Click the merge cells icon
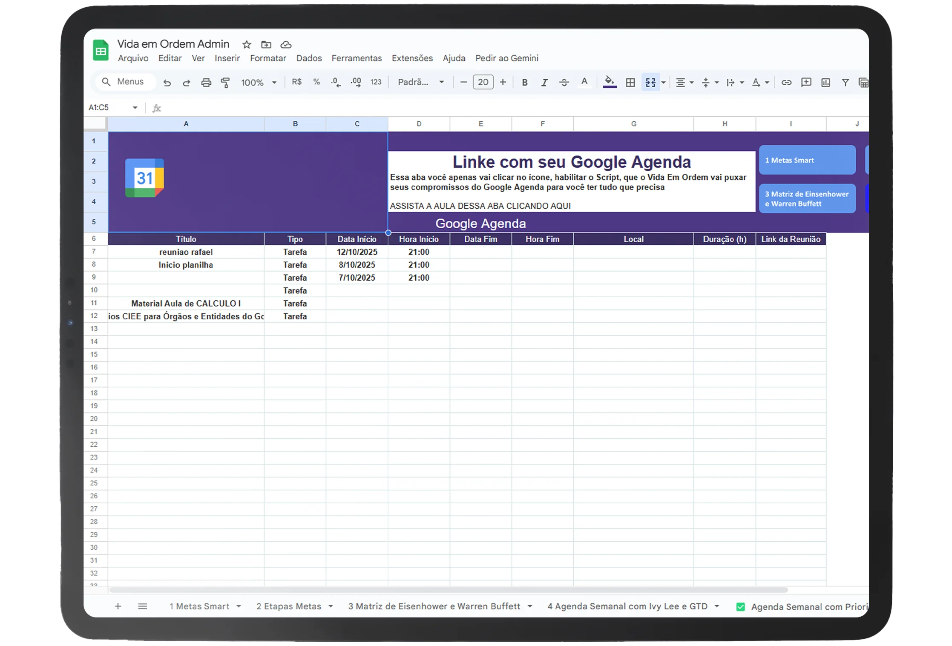The image size is (952, 646). pyautogui.click(x=650, y=83)
